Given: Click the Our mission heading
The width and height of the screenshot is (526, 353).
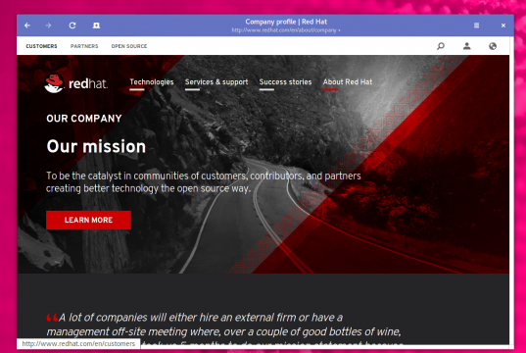Looking at the screenshot, I should click(x=96, y=146).
